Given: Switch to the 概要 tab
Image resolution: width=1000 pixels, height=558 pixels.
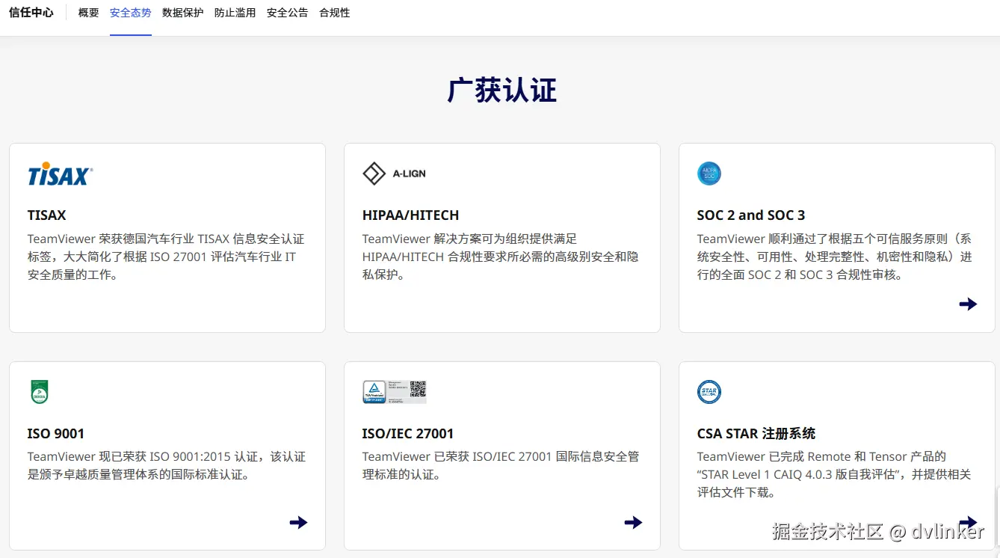Looking at the screenshot, I should point(89,13).
